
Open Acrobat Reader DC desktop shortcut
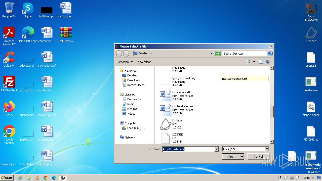(9, 36)
